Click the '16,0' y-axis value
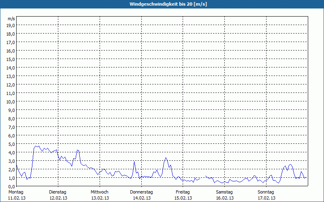The width and height of the screenshot is (324, 202). pyautogui.click(x=11, y=51)
